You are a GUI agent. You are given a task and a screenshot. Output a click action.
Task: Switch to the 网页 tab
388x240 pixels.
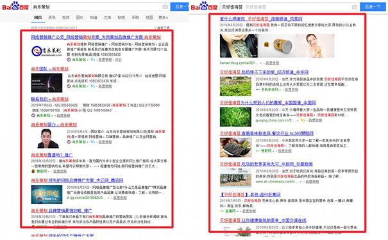[x=38, y=17]
